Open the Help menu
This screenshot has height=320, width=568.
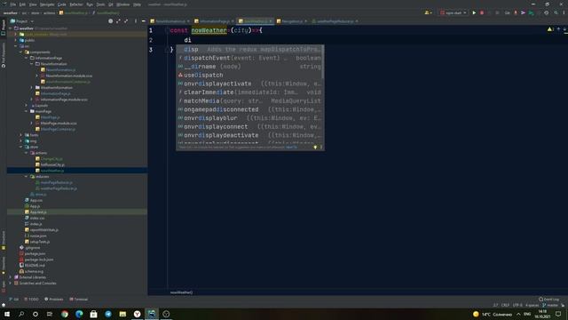pos(137,4)
